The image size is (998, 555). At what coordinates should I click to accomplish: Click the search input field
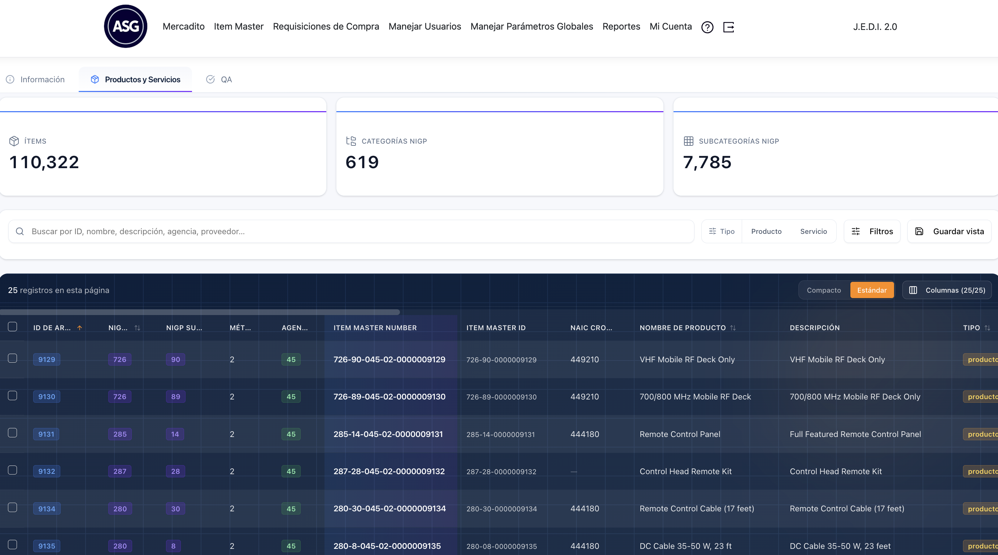(351, 231)
